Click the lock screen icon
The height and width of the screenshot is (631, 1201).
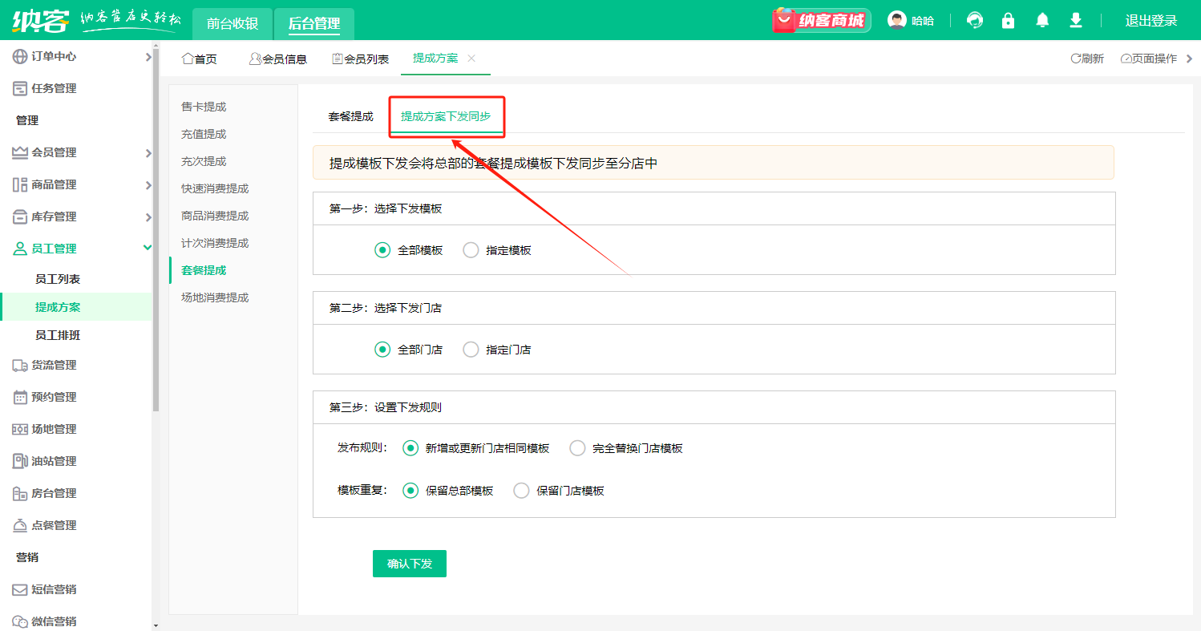[x=1009, y=21]
